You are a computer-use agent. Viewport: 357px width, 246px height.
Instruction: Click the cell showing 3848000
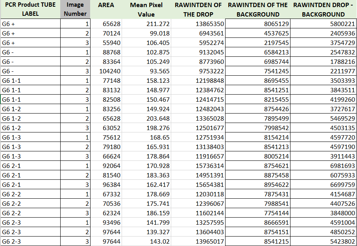tap(324, 213)
